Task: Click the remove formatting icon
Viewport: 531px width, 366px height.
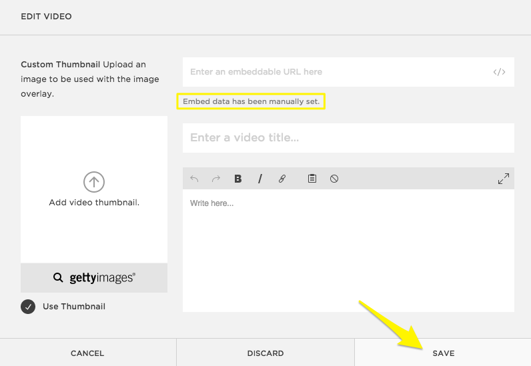Action: (x=334, y=179)
